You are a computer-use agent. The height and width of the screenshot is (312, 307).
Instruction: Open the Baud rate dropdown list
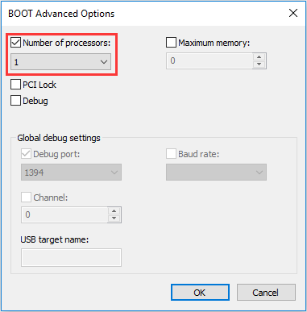pos(216,173)
